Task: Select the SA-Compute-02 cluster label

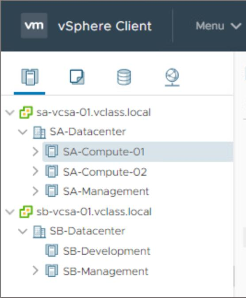Action: [x=105, y=172]
